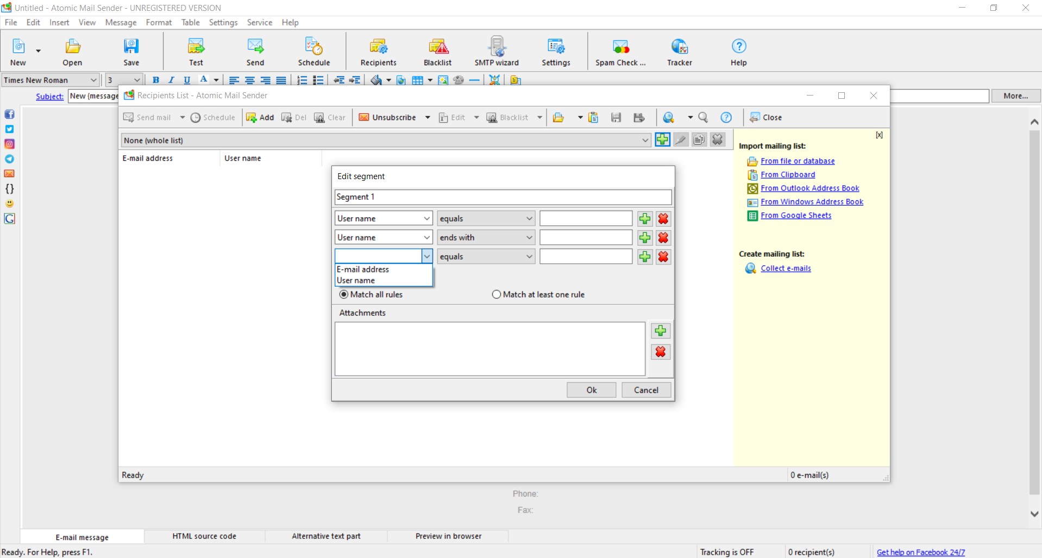Open the Recipients icon in main toolbar
1042x558 pixels.
coord(378,52)
